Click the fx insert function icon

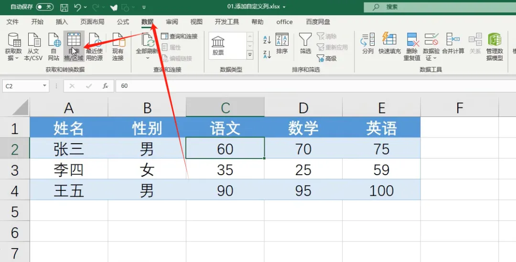105,86
